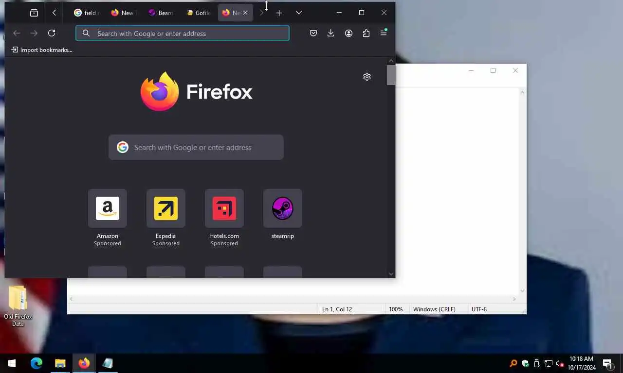Image resolution: width=623 pixels, height=373 pixels.
Task: Open the Extensions puzzle icon
Action: (x=366, y=33)
